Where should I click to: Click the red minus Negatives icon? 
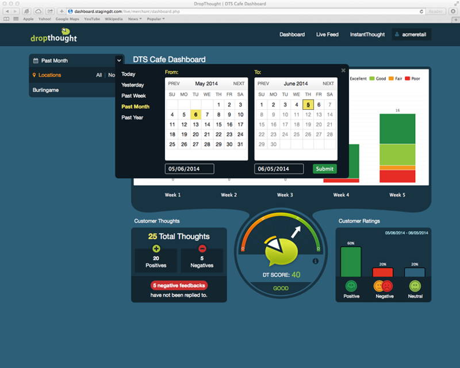pos(202,248)
